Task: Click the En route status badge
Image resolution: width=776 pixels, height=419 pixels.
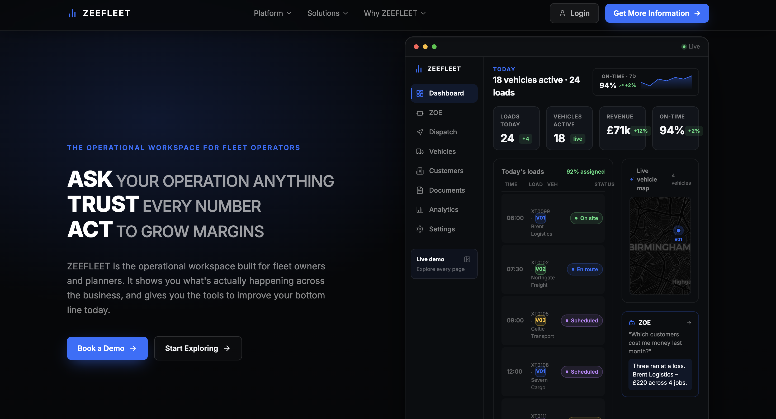Action: (x=584, y=269)
